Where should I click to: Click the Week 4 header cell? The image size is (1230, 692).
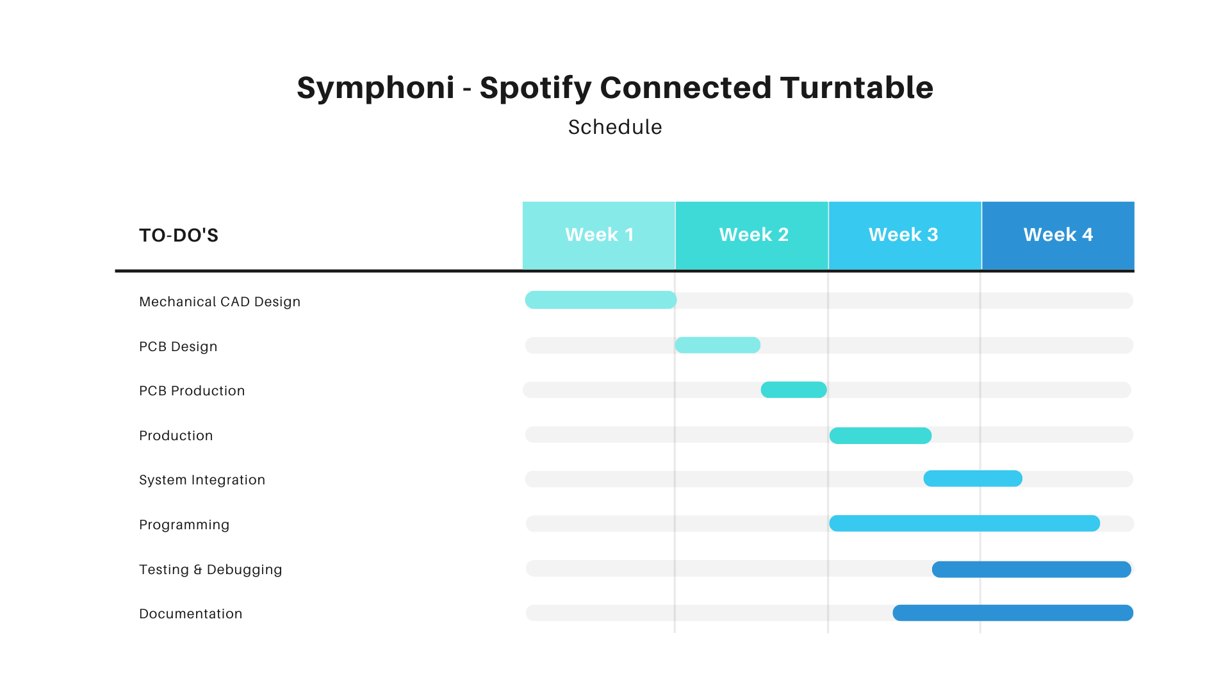pyautogui.click(x=1058, y=235)
